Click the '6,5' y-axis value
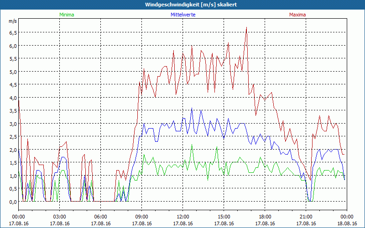The width and height of the screenshot is (365, 228). (x=13, y=33)
